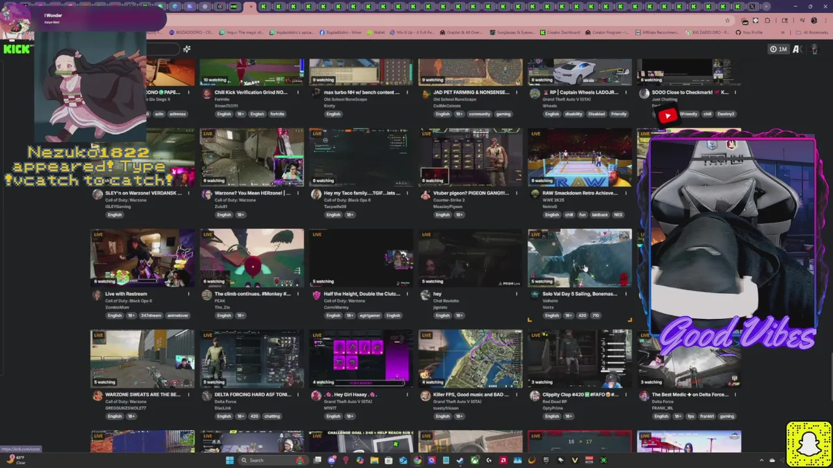Click The_Zio channel avatar
Viewport: 833px width, 468px height.
click(x=207, y=294)
